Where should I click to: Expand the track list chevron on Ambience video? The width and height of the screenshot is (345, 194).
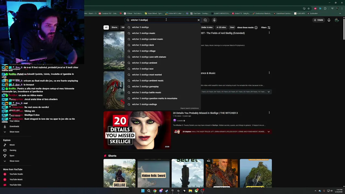pos(268,92)
